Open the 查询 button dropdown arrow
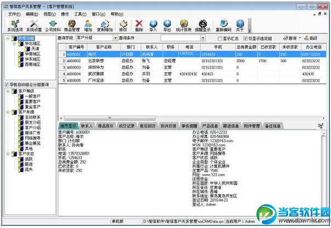This screenshot has width=331, height=228. (300, 38)
